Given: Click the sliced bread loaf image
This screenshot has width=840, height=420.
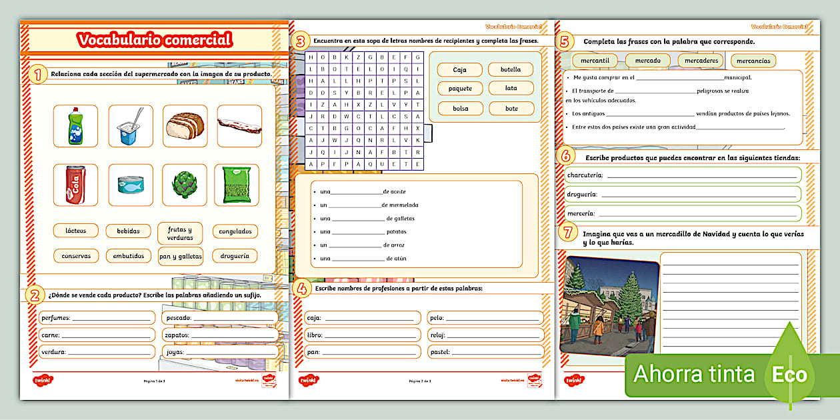Looking at the screenshot, I should (185, 126).
